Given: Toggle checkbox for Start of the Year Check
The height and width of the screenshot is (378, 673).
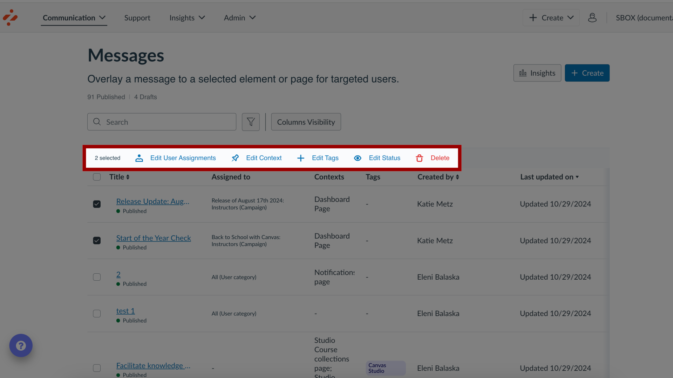Looking at the screenshot, I should 97,240.
